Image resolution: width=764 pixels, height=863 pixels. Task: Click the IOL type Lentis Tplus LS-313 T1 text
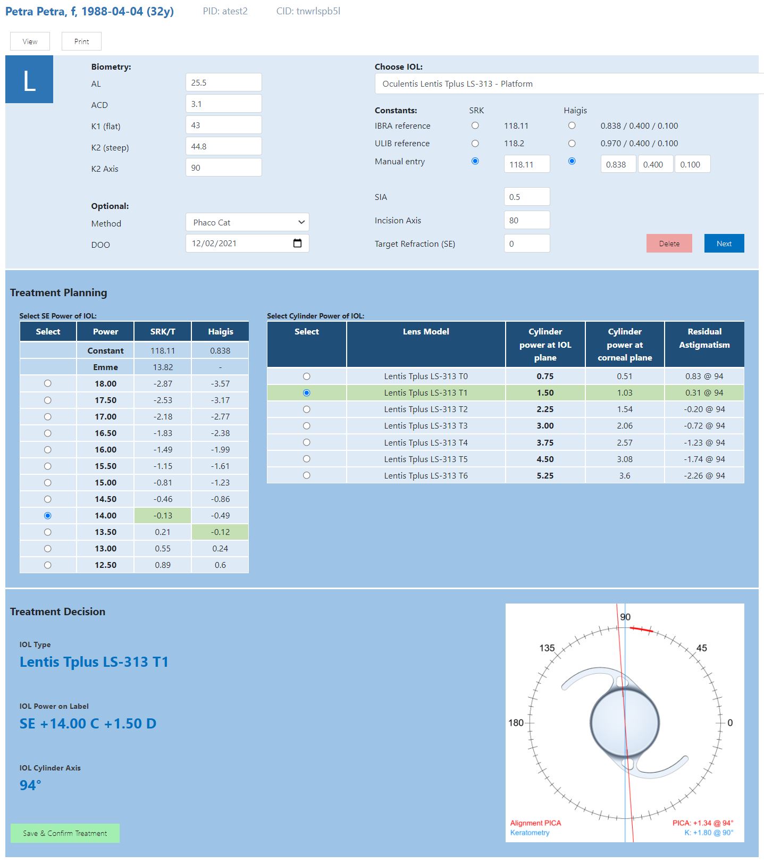coord(94,661)
